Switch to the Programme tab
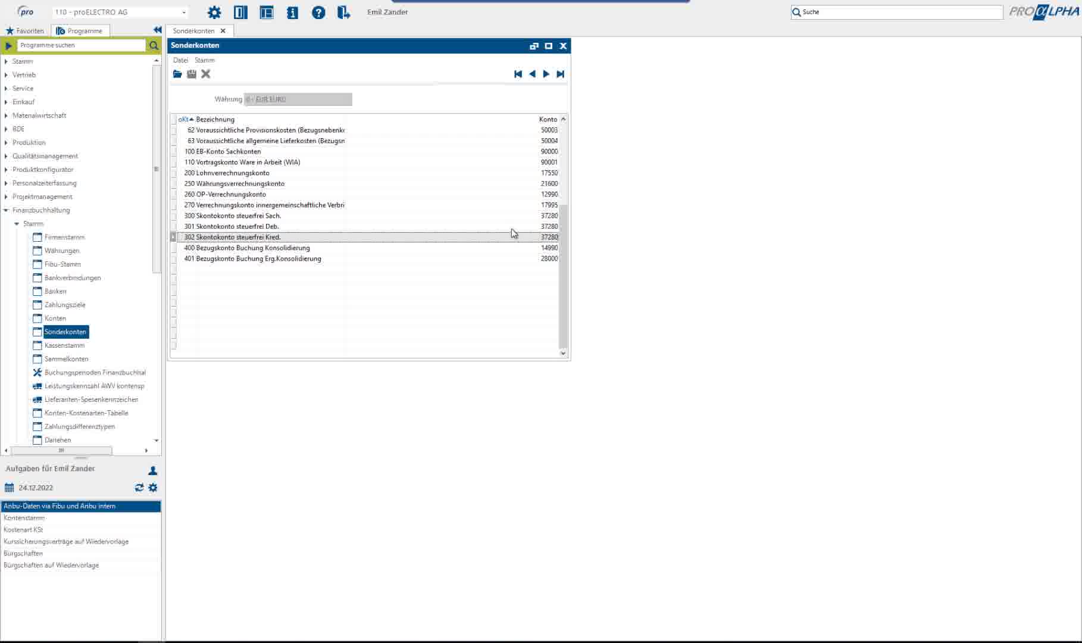1082x643 pixels. [80, 31]
